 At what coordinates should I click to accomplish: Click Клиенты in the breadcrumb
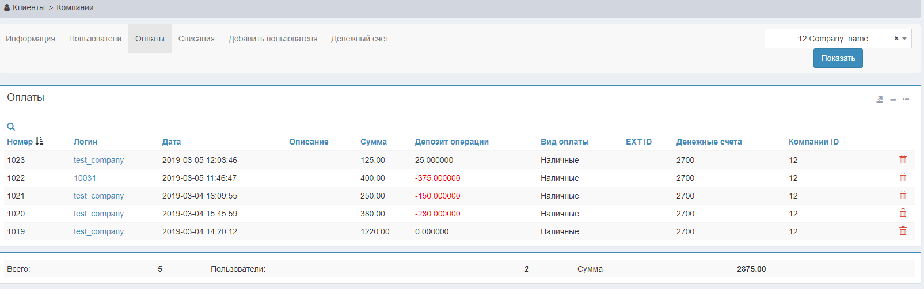point(28,7)
